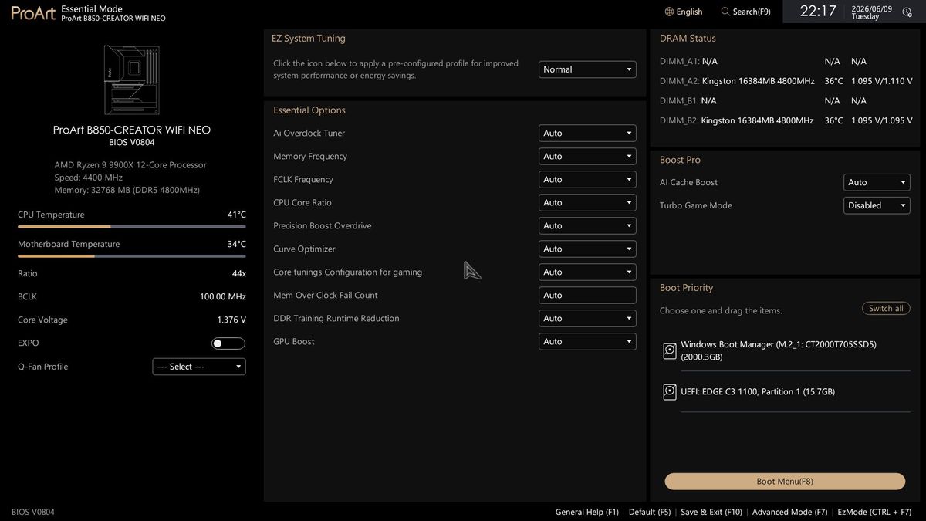This screenshot has height=521, width=926.
Task: Click the globe language icon
Action: pyautogui.click(x=669, y=12)
